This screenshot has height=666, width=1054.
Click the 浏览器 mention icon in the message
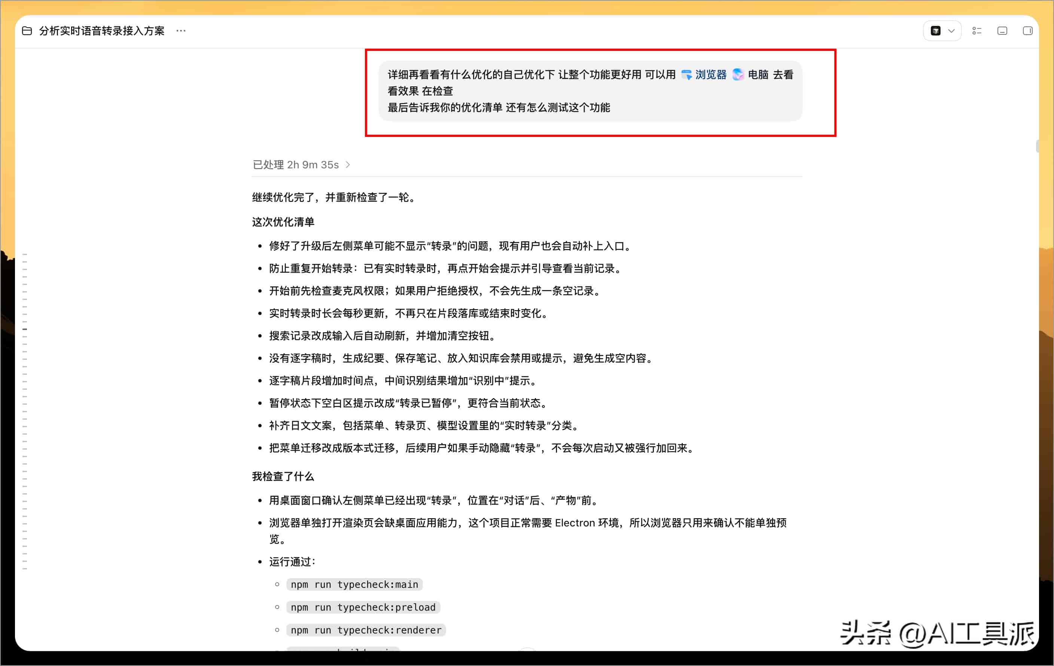(x=686, y=75)
